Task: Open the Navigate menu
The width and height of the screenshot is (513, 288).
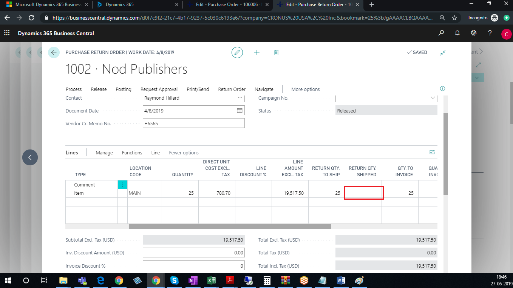Action: 264,89
